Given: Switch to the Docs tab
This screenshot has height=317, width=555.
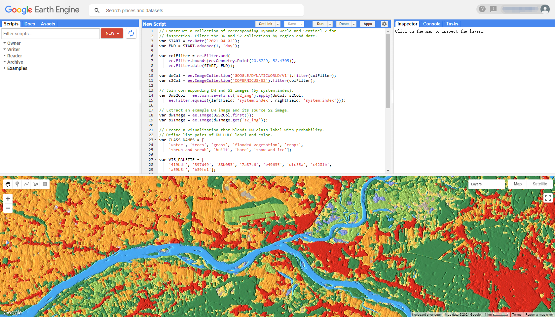Looking at the screenshot, I should (x=29, y=24).
